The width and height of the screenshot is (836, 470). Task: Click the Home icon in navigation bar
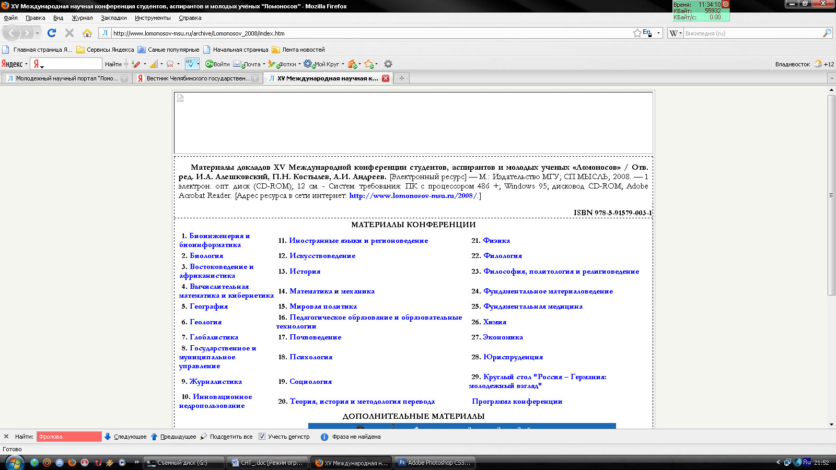click(87, 33)
